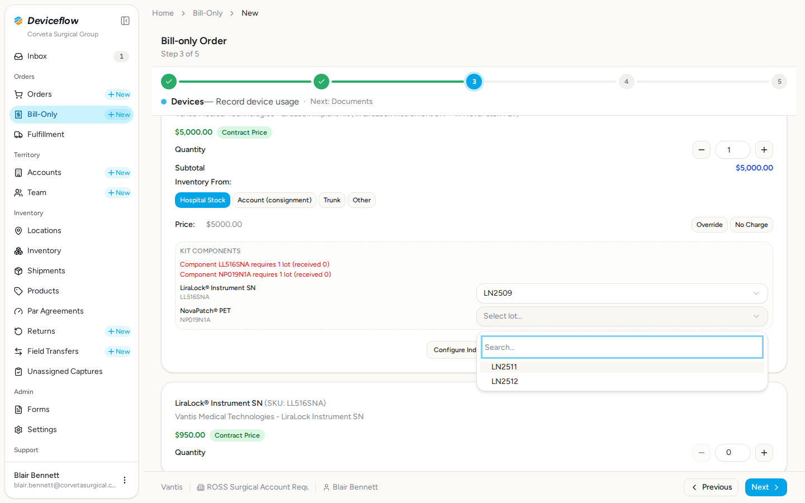Click Settings gear icon
The width and height of the screenshot is (805, 503).
pos(18,430)
